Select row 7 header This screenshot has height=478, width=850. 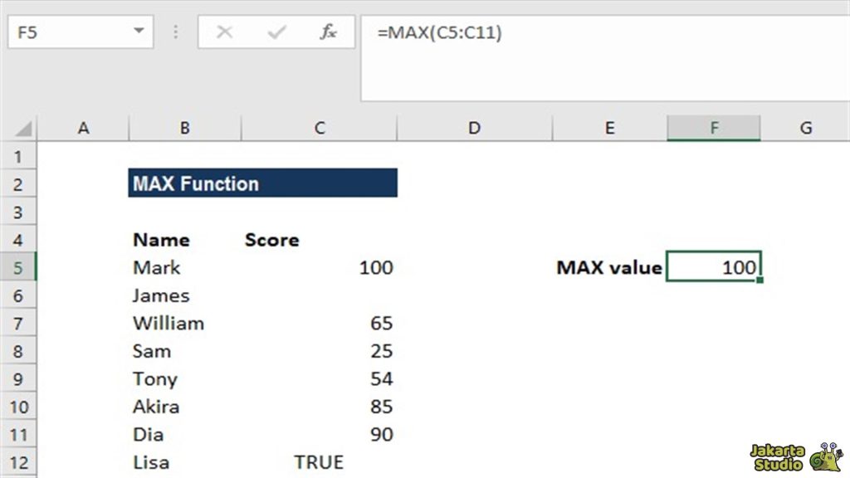(18, 323)
